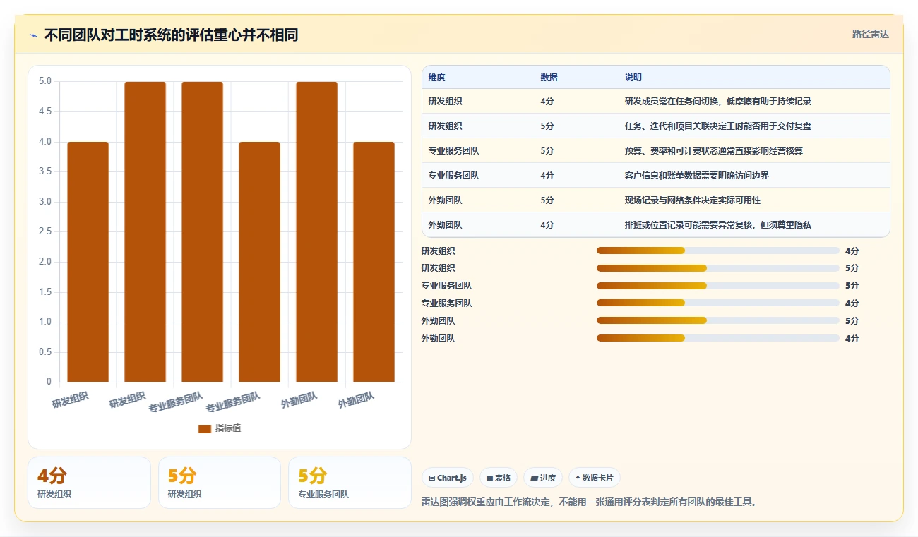The image size is (918, 537).
Task: Click the 4.5 y-axis tick label
Action: (44, 111)
